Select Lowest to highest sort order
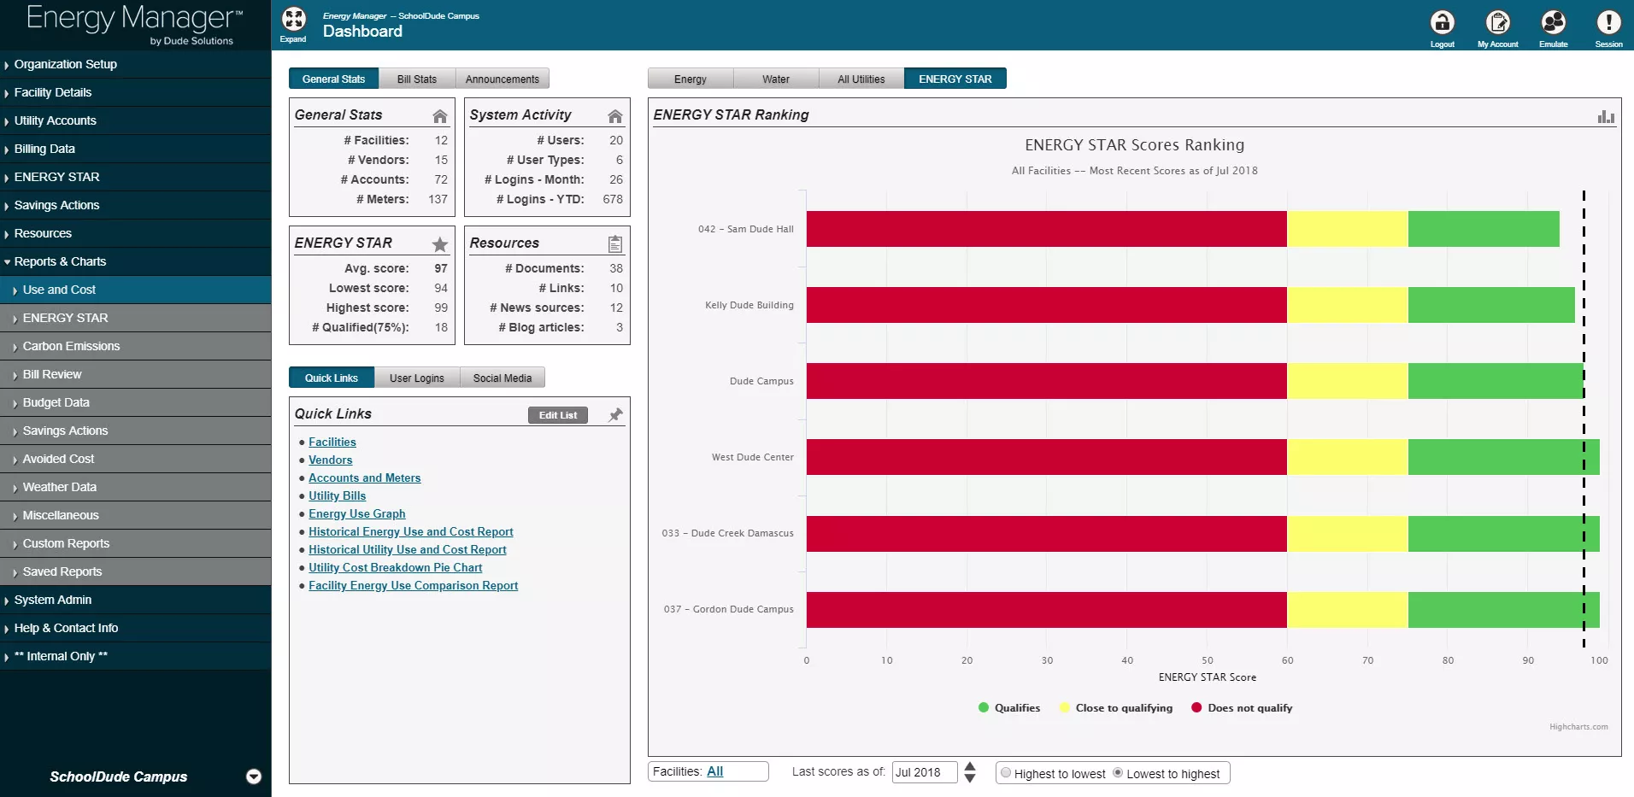 pos(1118,773)
